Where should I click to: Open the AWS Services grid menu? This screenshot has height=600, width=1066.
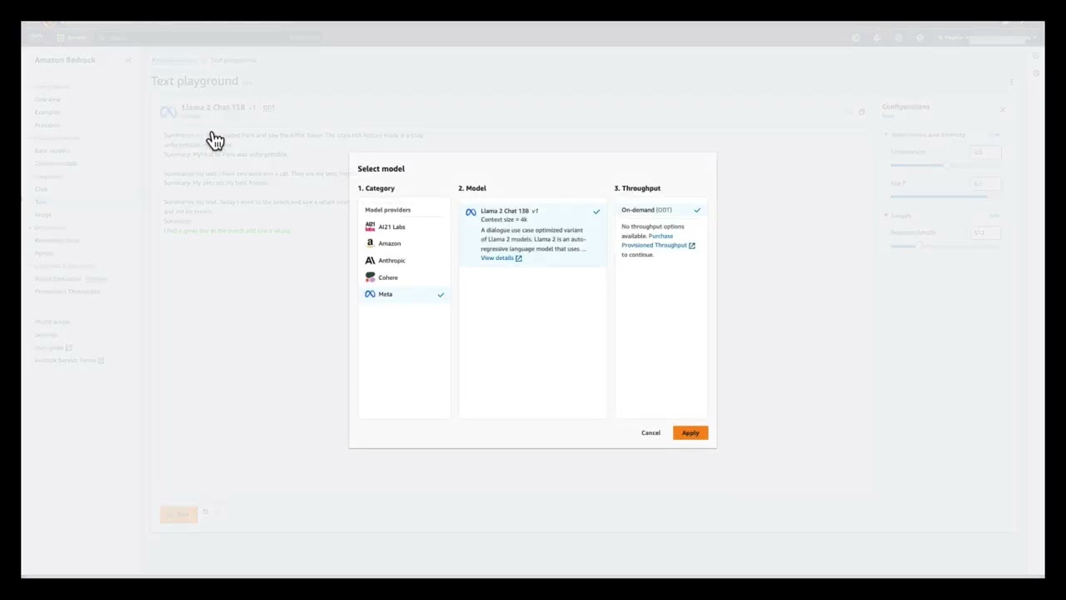coord(72,37)
